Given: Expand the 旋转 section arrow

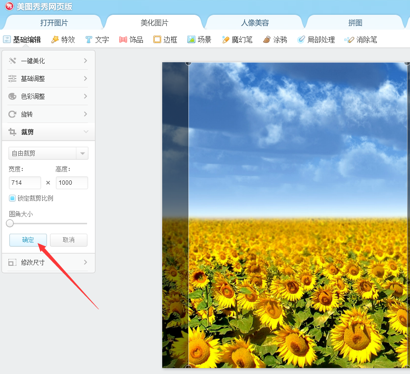Looking at the screenshot, I should [85, 114].
